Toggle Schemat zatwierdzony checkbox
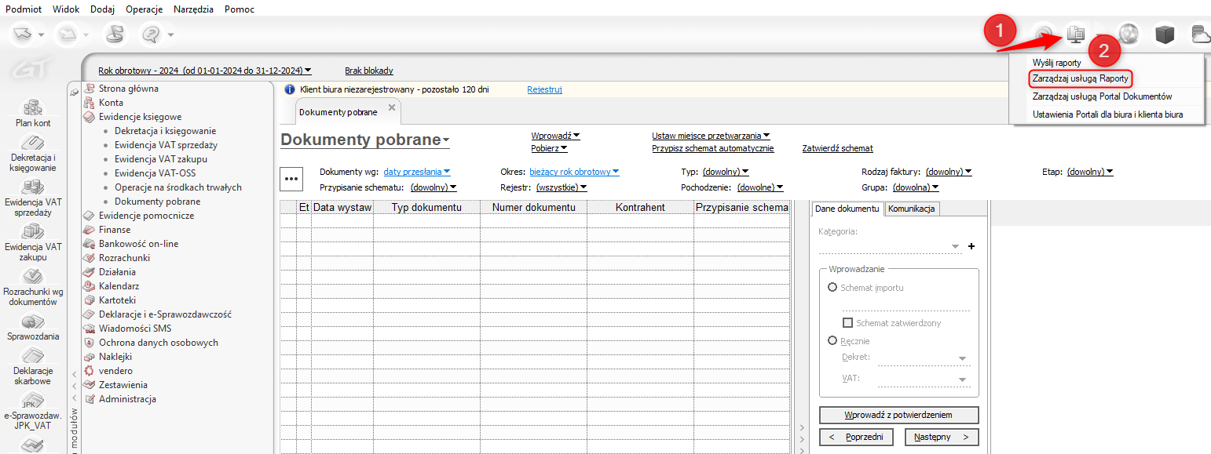This screenshot has height=454, width=1211. coord(847,323)
